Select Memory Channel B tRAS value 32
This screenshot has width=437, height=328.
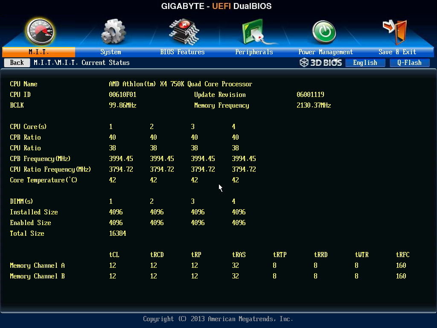(x=236, y=276)
